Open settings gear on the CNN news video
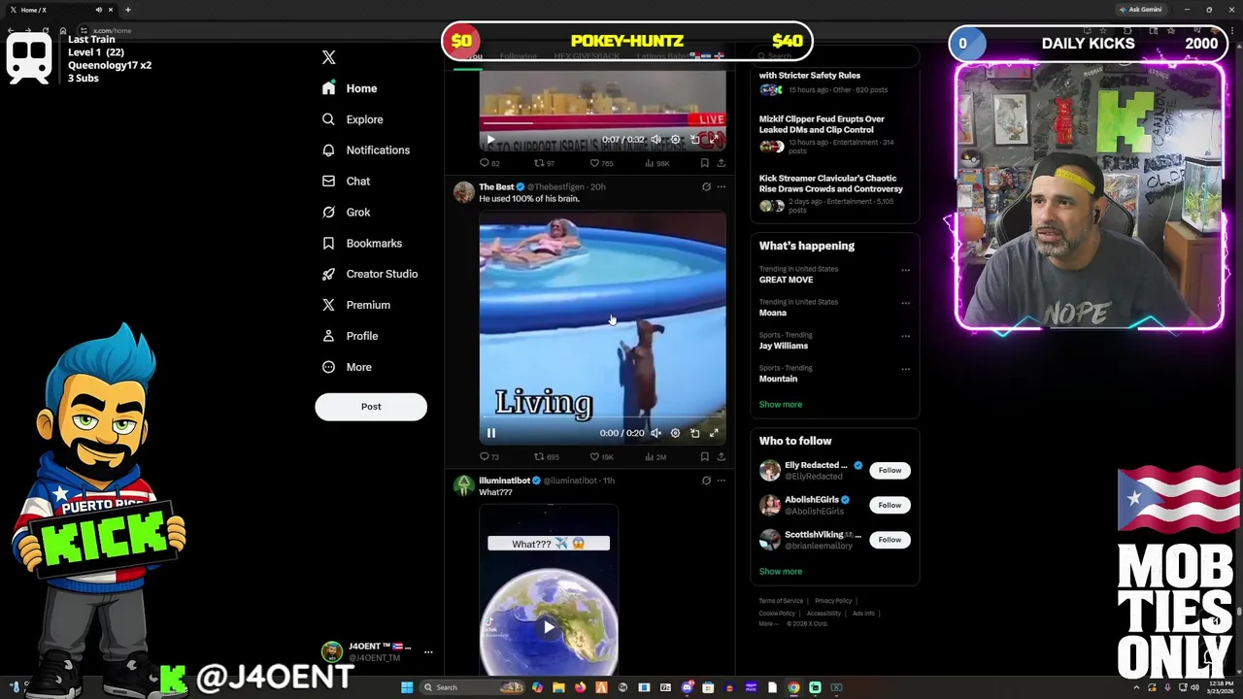Image resolution: width=1243 pixels, height=699 pixels. 675,140
